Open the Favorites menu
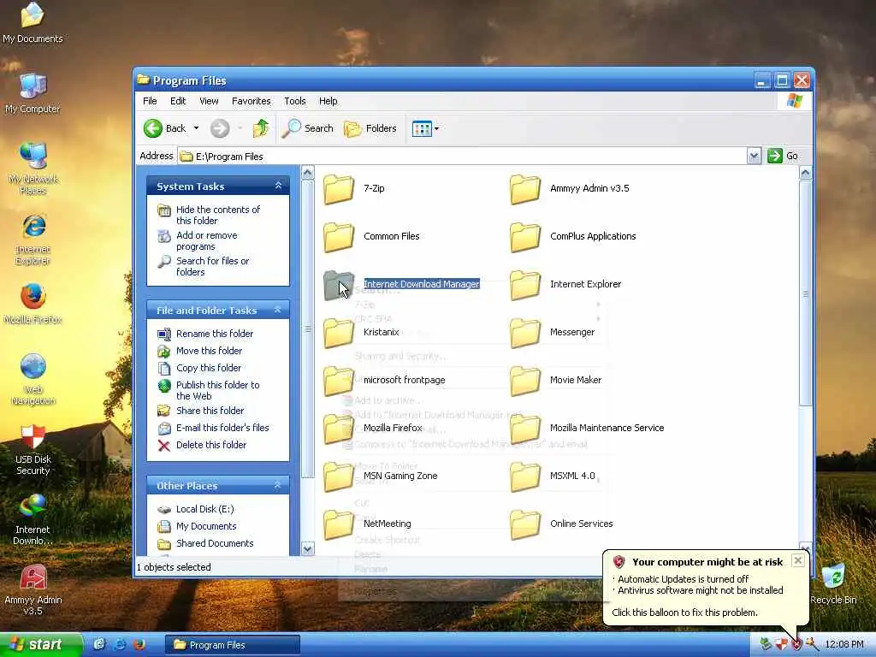The width and height of the screenshot is (876, 657). 251,101
